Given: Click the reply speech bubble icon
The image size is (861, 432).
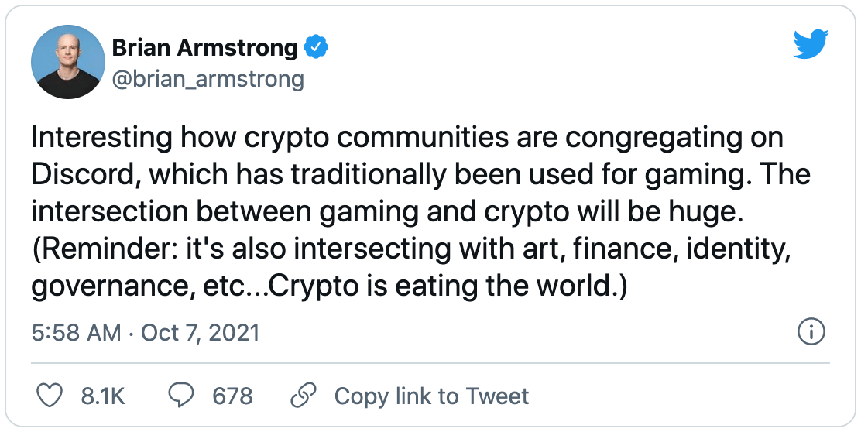Looking at the screenshot, I should click(181, 396).
